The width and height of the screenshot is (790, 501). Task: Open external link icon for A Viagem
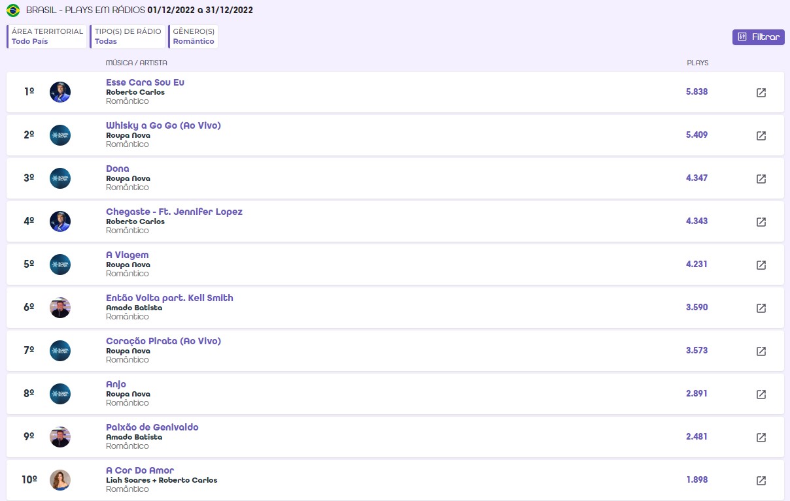click(x=761, y=265)
